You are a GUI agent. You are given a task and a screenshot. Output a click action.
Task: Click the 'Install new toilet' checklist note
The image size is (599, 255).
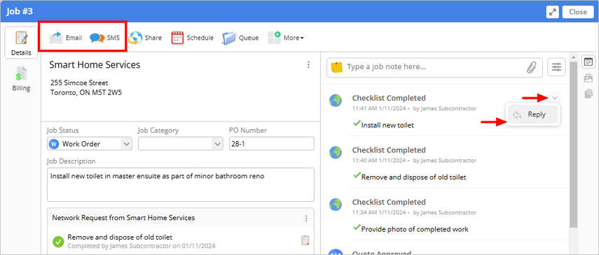tap(387, 125)
